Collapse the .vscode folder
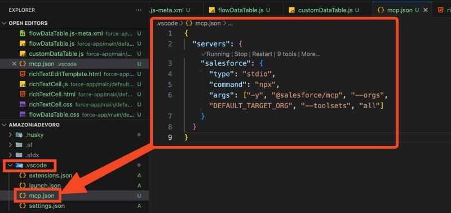The width and height of the screenshot is (451, 213). pyautogui.click(x=10, y=165)
